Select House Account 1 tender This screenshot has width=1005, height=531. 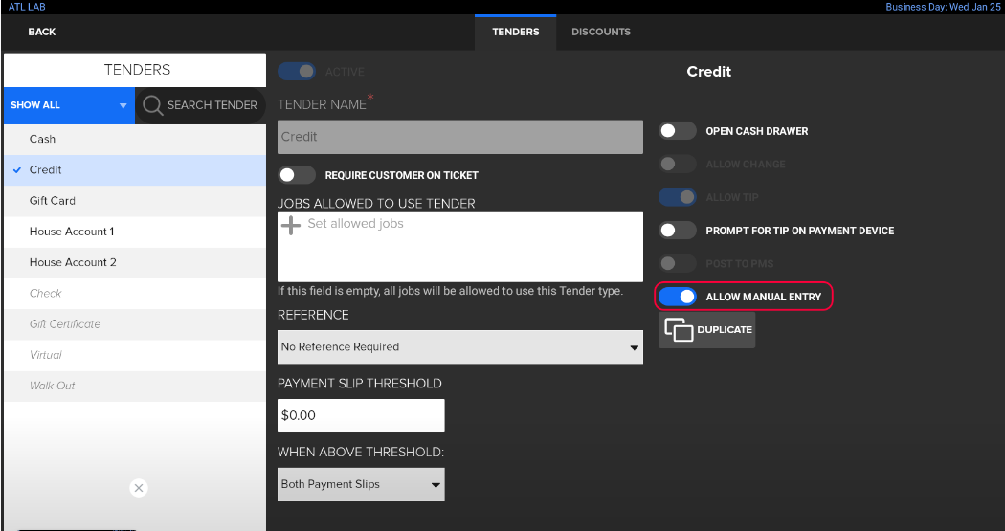(72, 232)
